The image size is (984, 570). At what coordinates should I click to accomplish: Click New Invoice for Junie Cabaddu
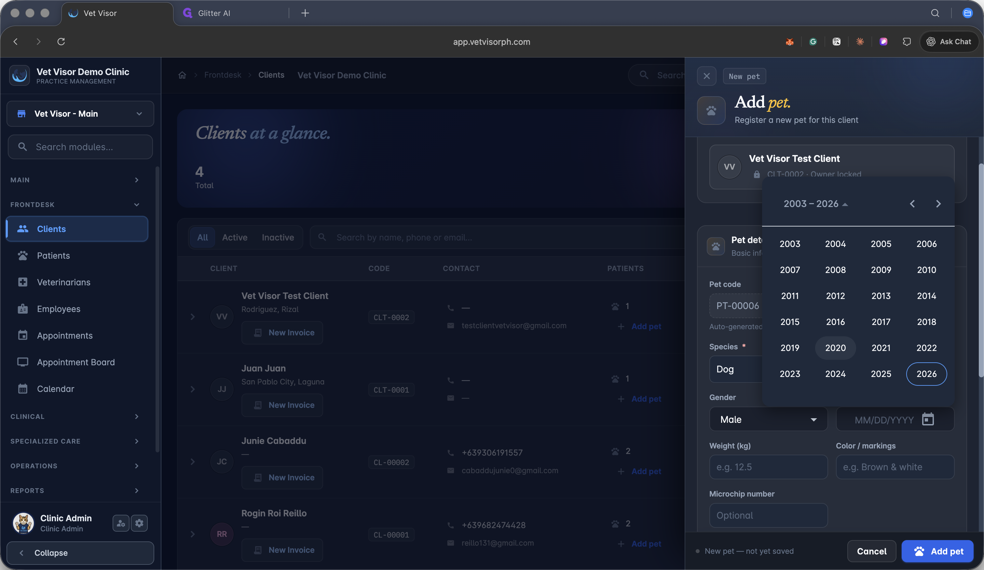pos(282,478)
